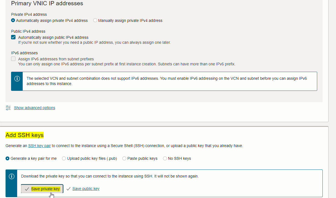The width and height of the screenshot is (336, 198).
Task: Click the info icon in the private key notice
Action: (12, 176)
